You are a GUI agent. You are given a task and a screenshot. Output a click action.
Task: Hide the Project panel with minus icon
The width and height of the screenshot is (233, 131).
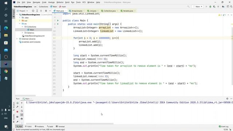[50, 11]
